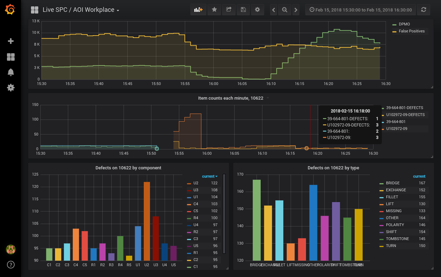Open the time range picker

click(361, 10)
